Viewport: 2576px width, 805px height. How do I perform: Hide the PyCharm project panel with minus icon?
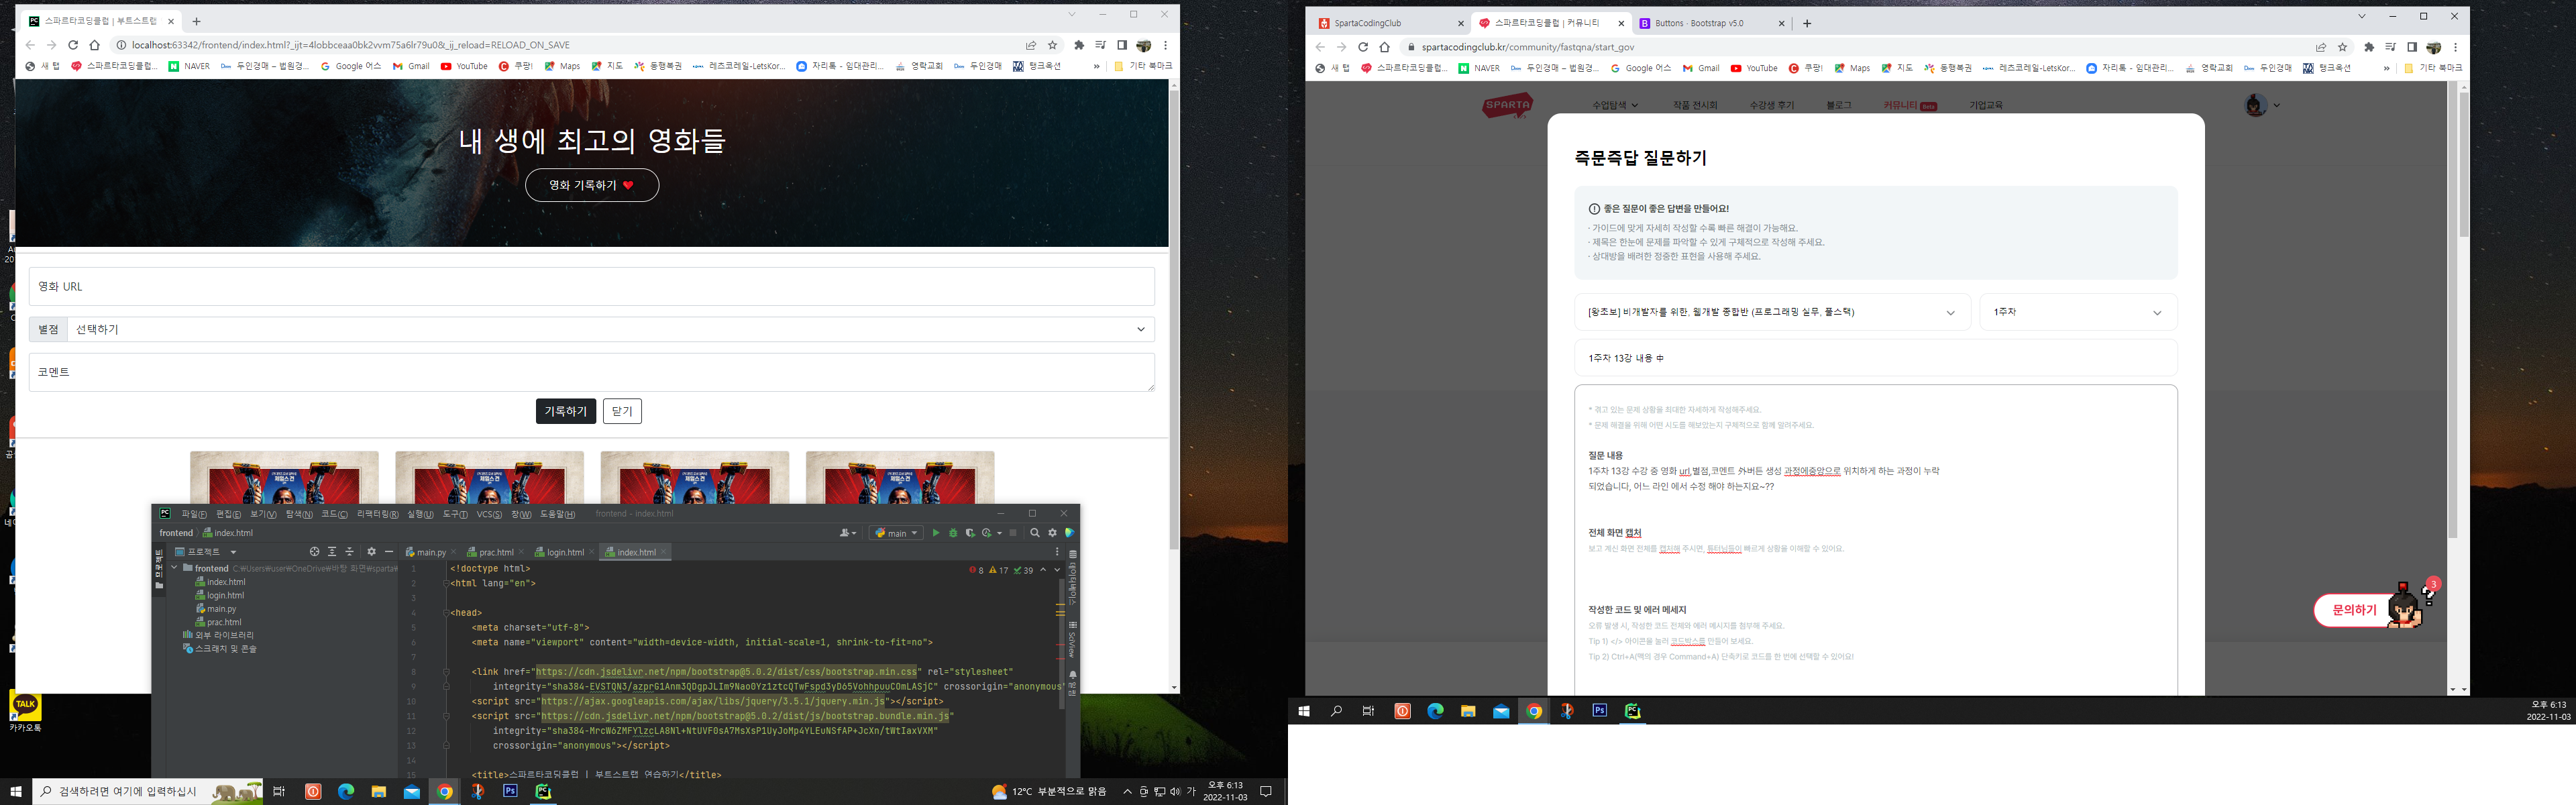click(x=389, y=552)
